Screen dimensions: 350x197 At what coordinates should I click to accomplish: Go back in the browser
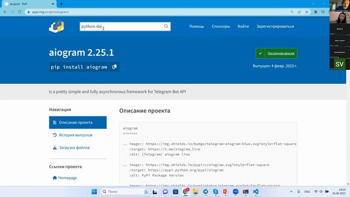(5, 12)
